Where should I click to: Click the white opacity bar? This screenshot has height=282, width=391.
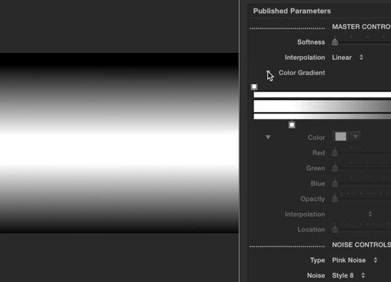click(x=322, y=94)
